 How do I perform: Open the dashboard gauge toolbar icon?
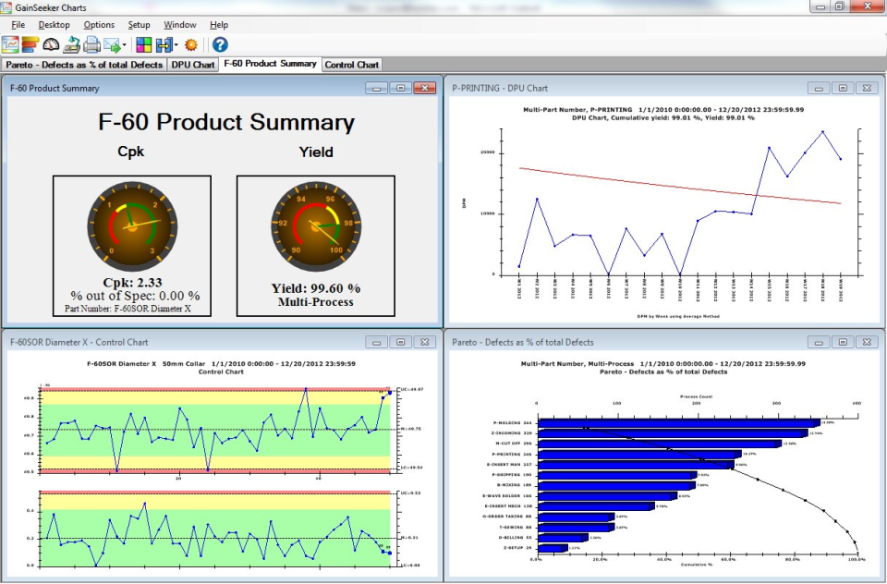click(x=51, y=44)
